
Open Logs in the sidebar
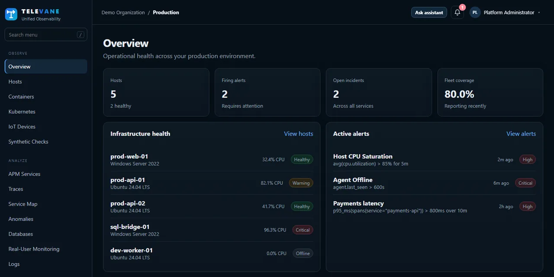click(46, 264)
